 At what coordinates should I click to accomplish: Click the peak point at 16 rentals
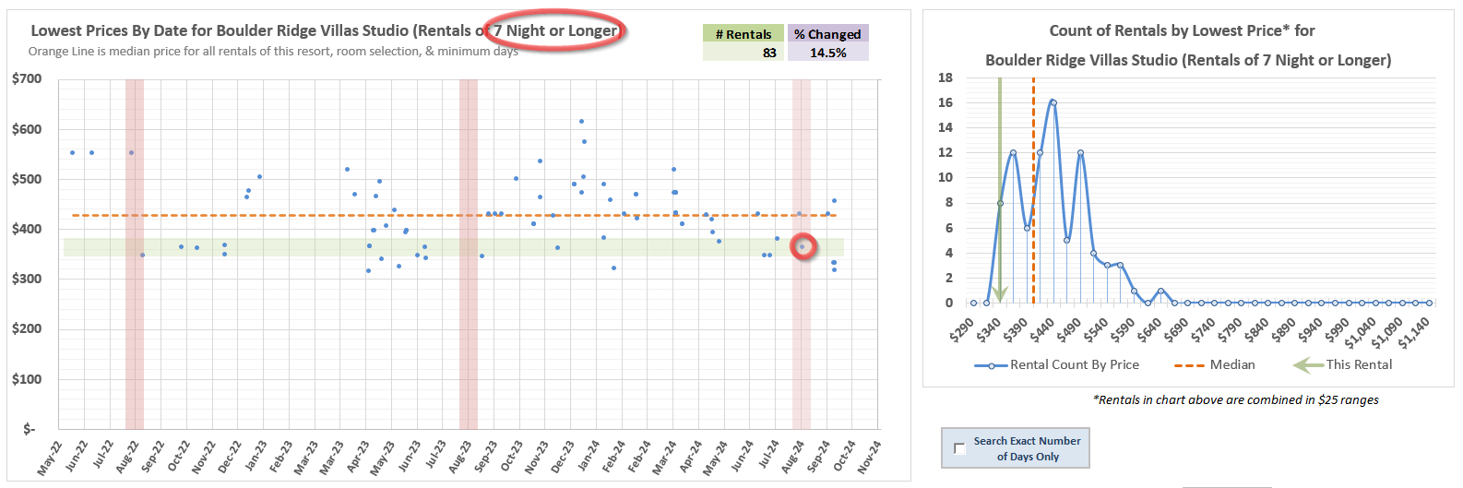tap(1053, 102)
